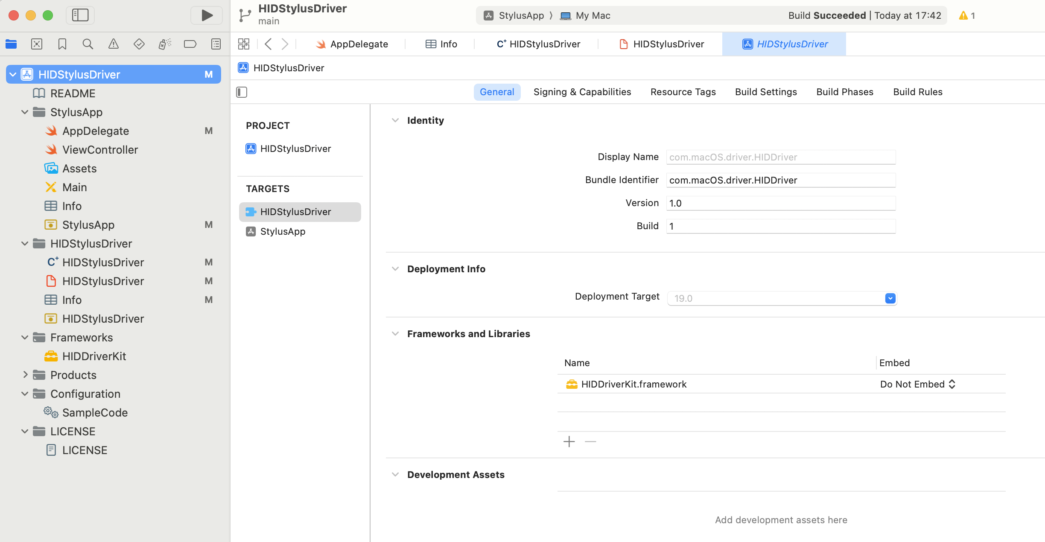Open the Do Not Embed popup

[x=917, y=385]
